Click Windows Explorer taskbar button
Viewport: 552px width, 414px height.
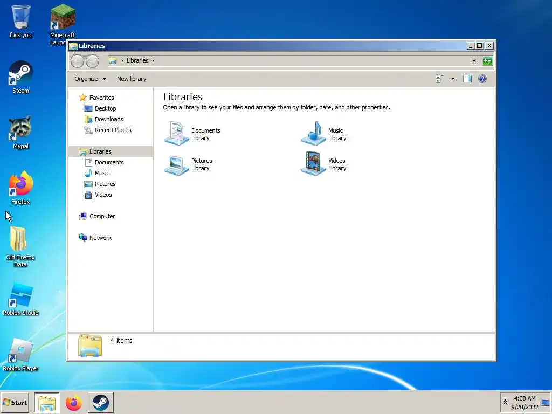pyautogui.click(x=47, y=403)
